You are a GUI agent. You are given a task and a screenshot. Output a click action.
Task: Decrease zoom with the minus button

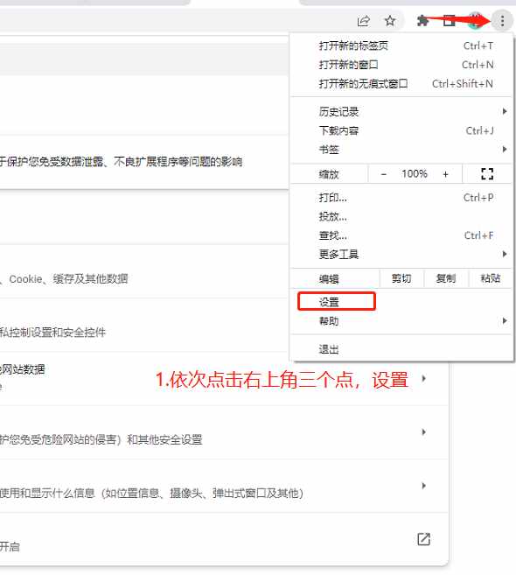click(x=383, y=174)
